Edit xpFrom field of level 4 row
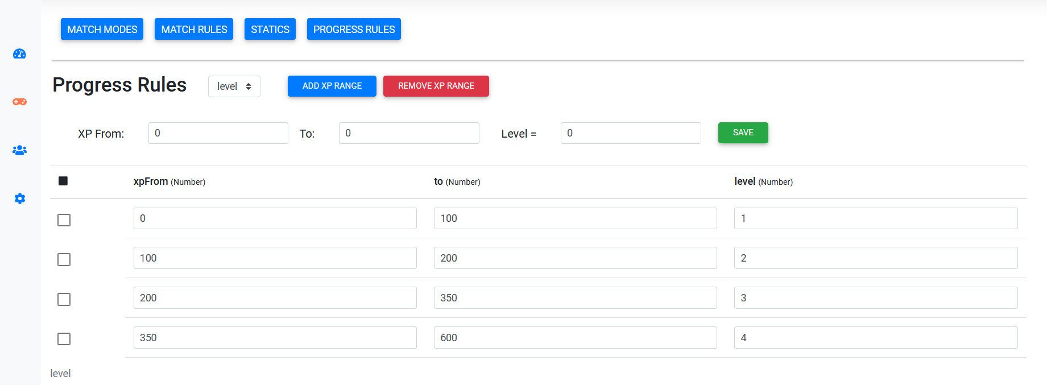The width and height of the screenshot is (1047, 385). (275, 338)
